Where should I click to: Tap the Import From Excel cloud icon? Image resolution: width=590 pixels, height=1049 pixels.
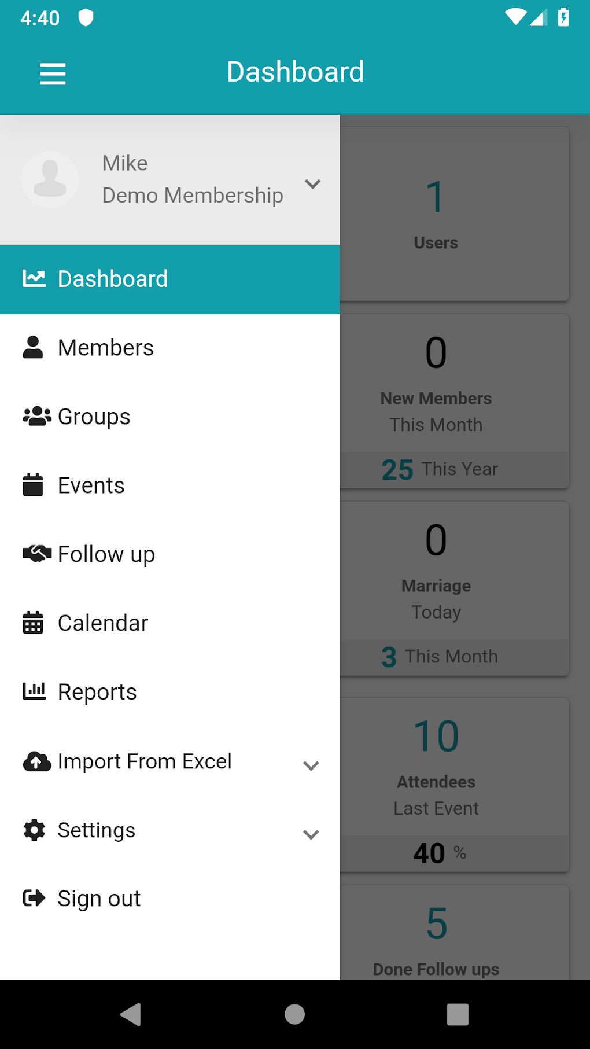(36, 761)
